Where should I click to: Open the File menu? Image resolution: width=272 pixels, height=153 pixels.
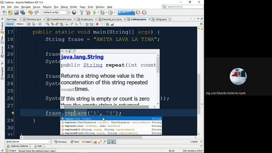pyautogui.click(x=3, y=7)
